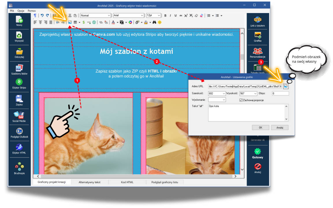Click the background color fill icon
Screen dimensions: 333x208
122,22
